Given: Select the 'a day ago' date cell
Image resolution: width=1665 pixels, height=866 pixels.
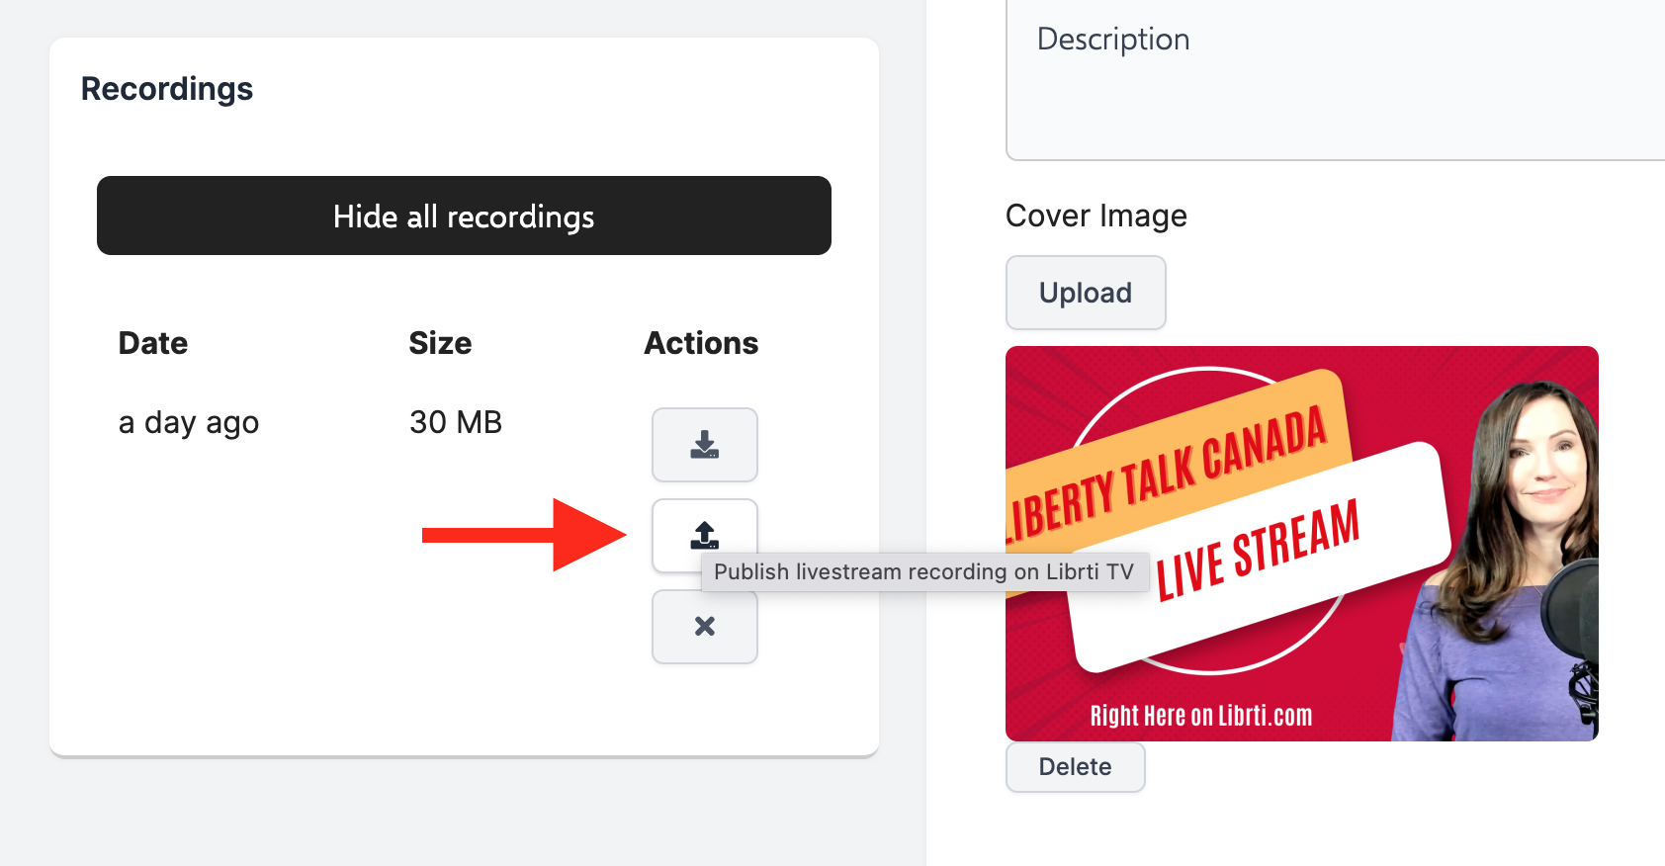Looking at the screenshot, I should click(189, 423).
